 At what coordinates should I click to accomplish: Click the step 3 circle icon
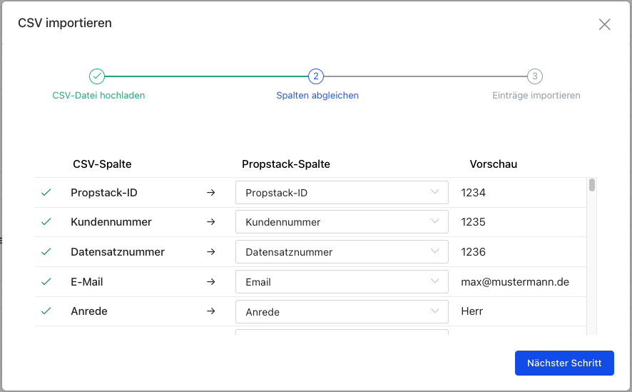coord(536,76)
